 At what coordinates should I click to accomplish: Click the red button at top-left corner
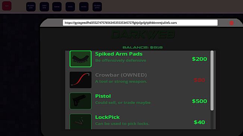[7, 6]
